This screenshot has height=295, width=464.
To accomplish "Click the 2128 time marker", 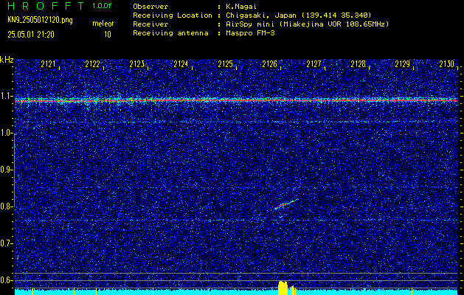I will pyautogui.click(x=358, y=64).
